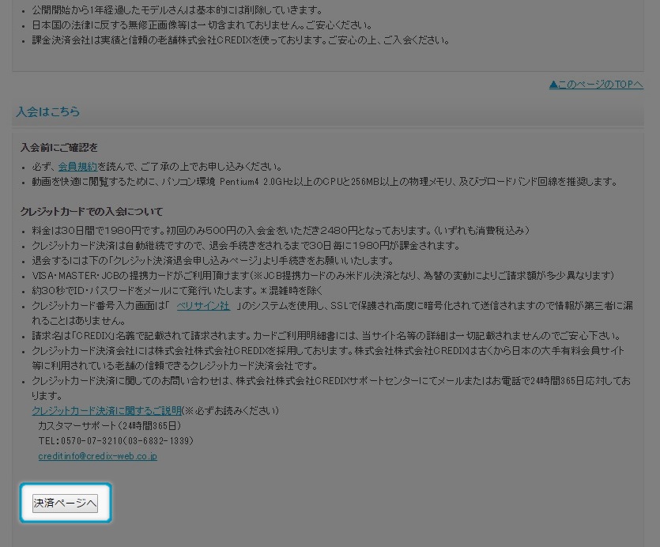Click the bullet mentioning VISA・MASTER・JCB cards
This screenshot has width=660, height=547.
click(x=322, y=276)
